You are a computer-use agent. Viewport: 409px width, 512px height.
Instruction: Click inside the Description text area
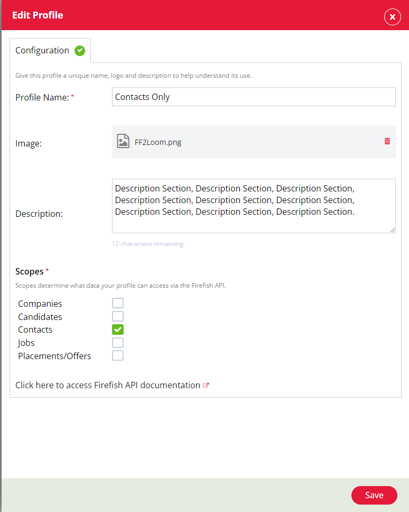point(254,206)
